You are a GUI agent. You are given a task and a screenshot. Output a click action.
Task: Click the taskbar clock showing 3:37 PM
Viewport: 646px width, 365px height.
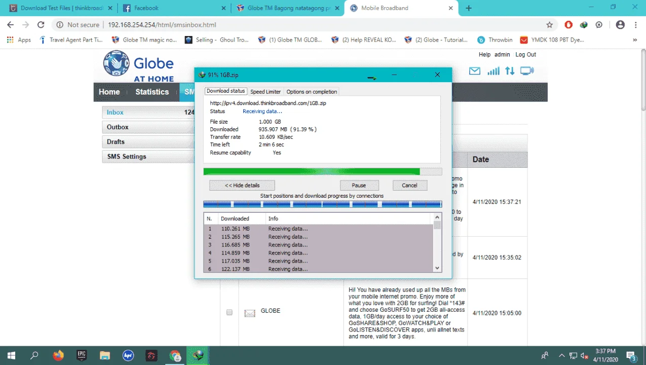(605, 356)
